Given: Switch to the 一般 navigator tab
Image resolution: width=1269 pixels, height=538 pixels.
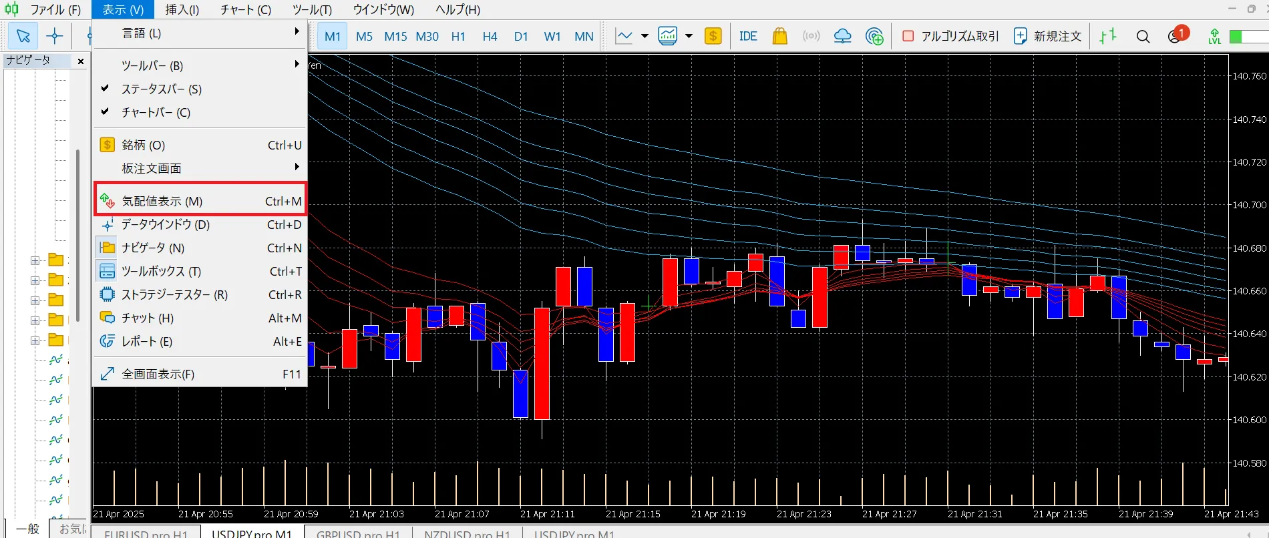Looking at the screenshot, I should coord(28,529).
